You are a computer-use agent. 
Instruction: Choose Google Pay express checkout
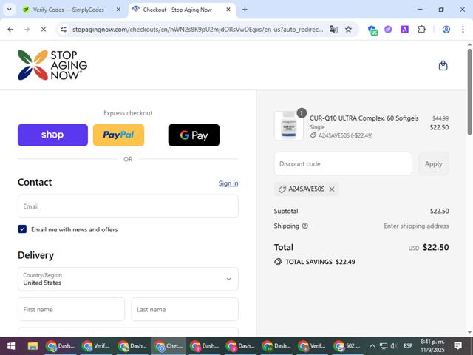coord(194,135)
